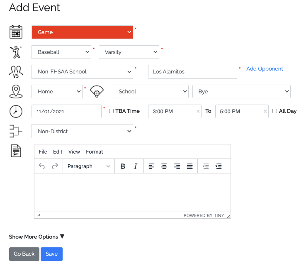Open the Game event type dropdown

point(82,32)
